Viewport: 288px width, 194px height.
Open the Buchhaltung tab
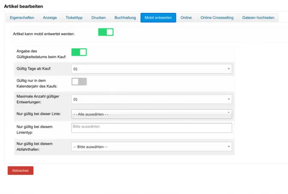tap(125, 18)
